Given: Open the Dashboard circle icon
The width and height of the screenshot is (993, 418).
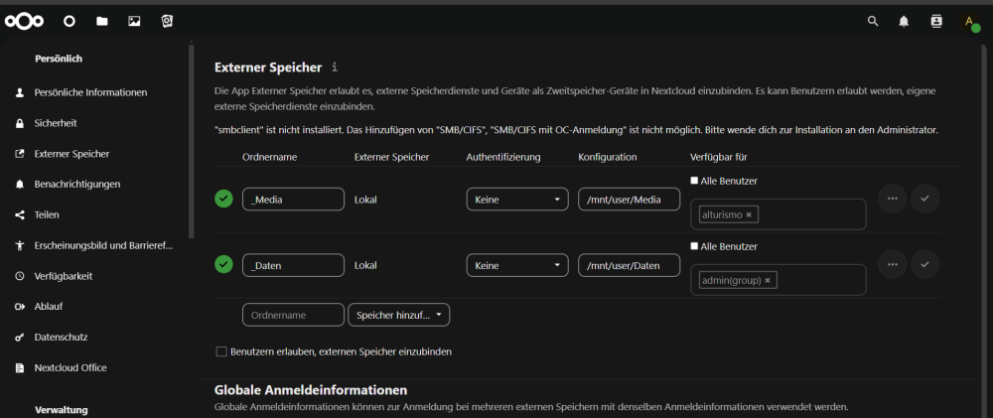Looking at the screenshot, I should click(x=70, y=21).
